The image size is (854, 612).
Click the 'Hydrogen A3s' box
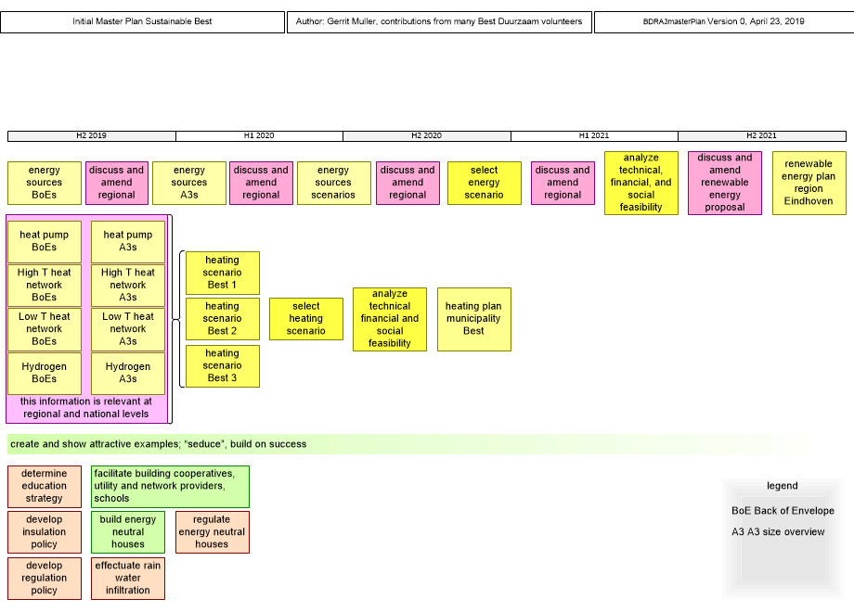point(128,373)
